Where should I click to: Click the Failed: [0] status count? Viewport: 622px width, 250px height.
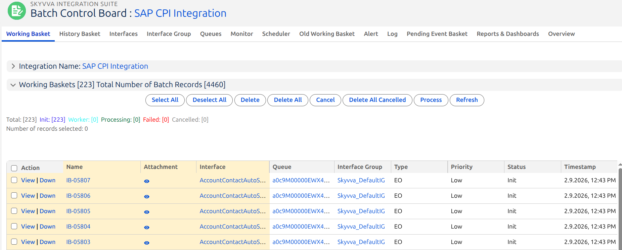click(x=156, y=120)
